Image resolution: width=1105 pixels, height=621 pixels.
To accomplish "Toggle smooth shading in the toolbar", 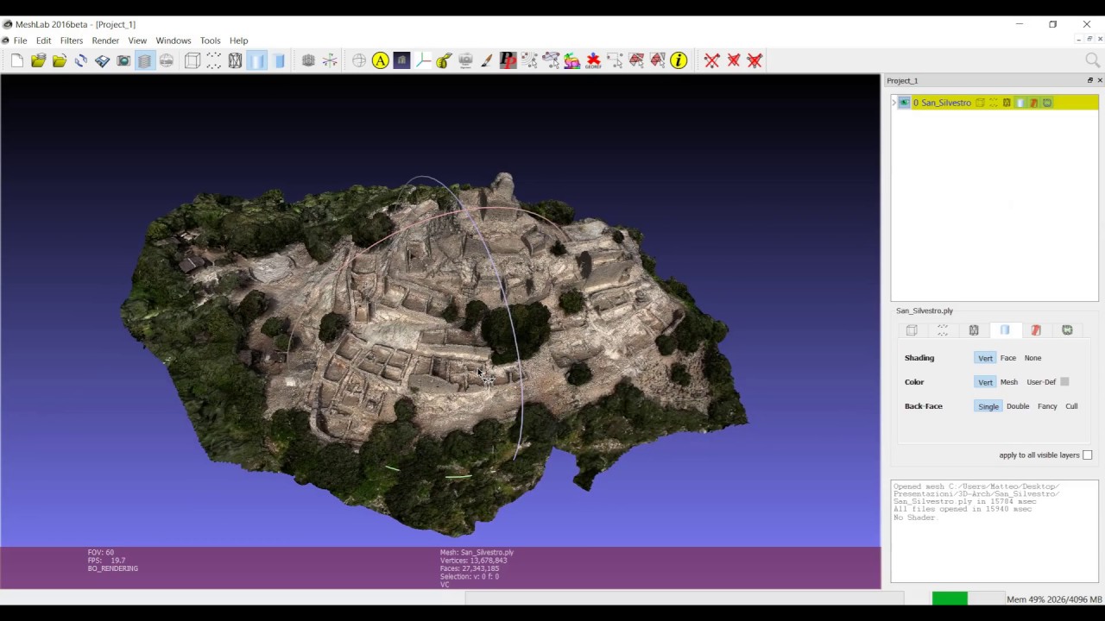I will tap(257, 60).
